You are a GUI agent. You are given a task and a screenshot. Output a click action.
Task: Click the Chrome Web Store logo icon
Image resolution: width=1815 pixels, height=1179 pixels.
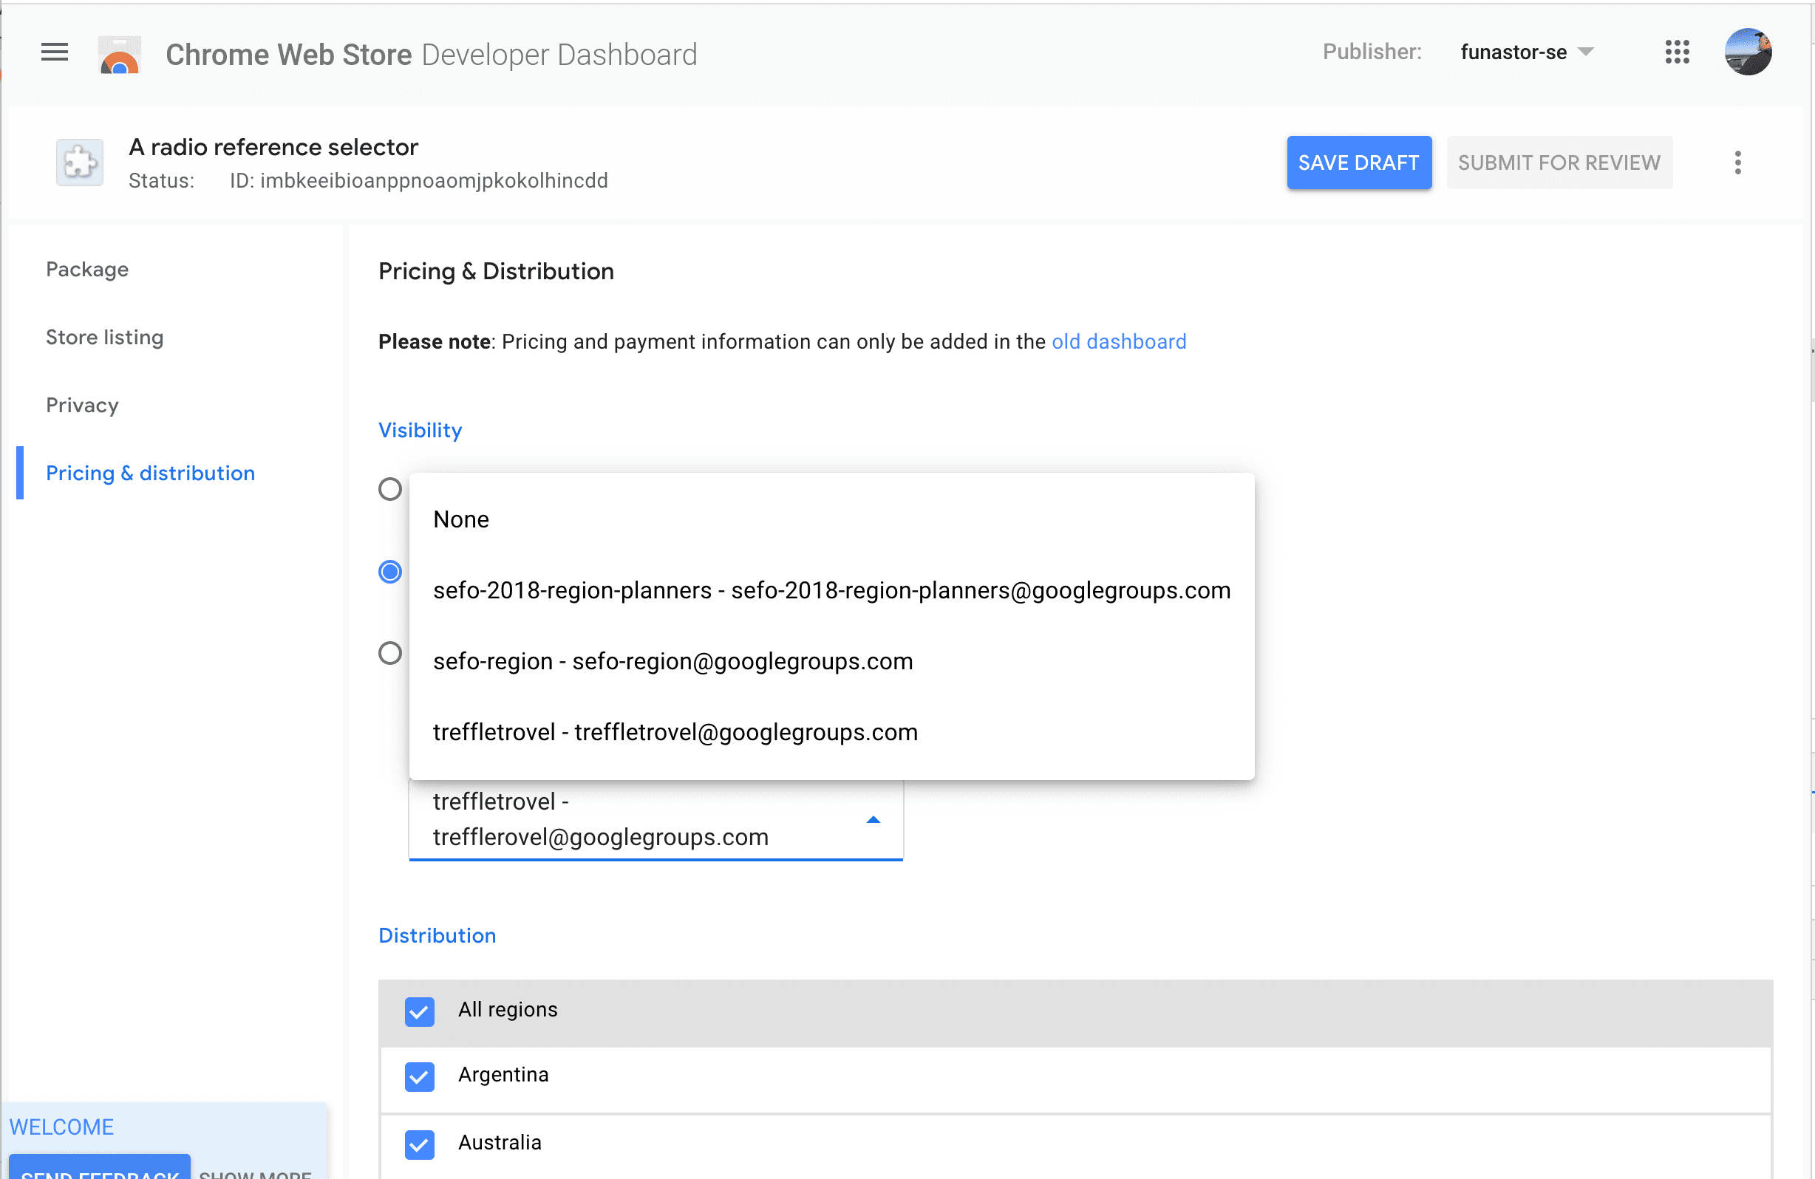(x=119, y=54)
